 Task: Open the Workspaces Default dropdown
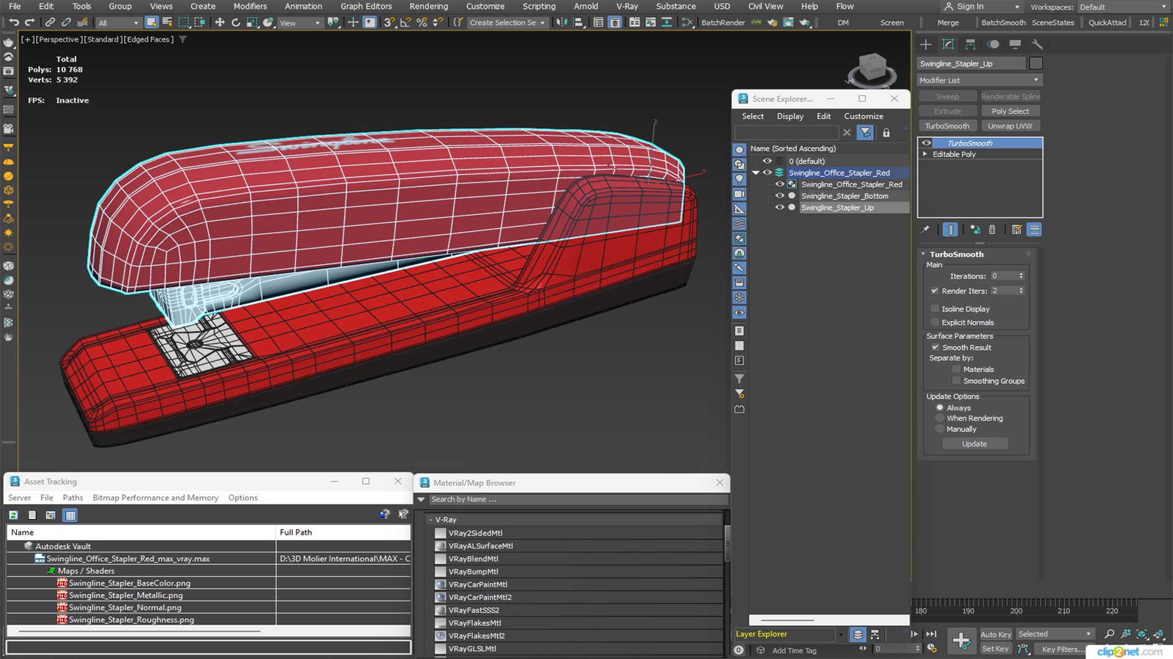[x=1123, y=7]
